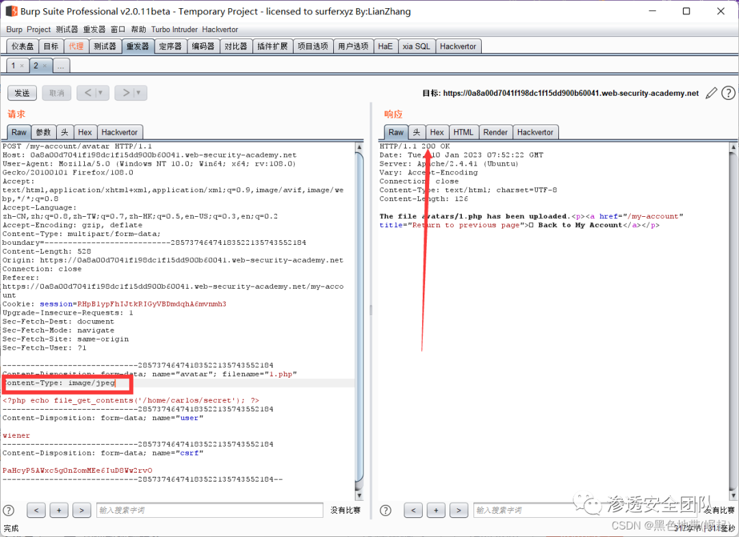Select response Hackvertor tab
Viewport: 739px width, 537px height.
(x=535, y=132)
